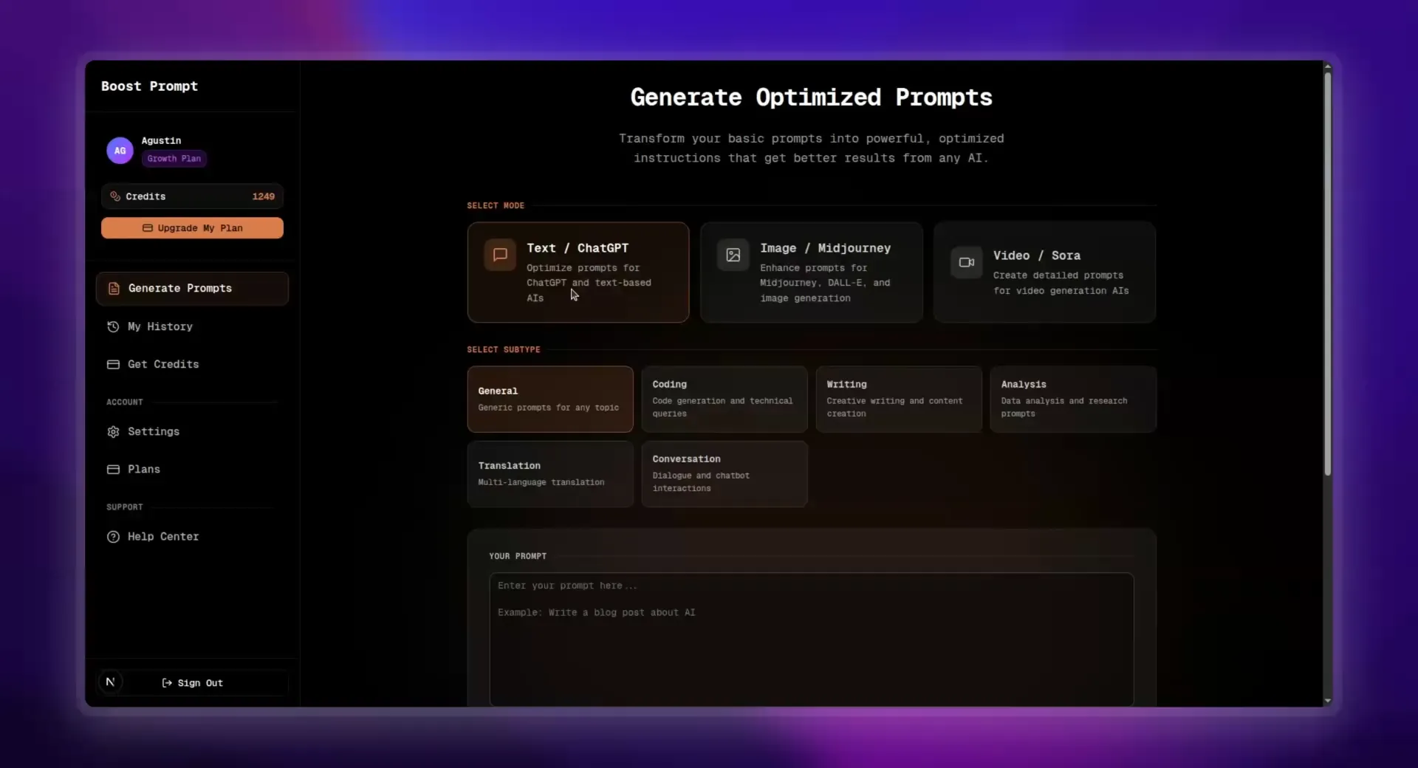Click the camera icon in Video / Sora card
This screenshot has width=1418, height=768.
[x=966, y=262]
